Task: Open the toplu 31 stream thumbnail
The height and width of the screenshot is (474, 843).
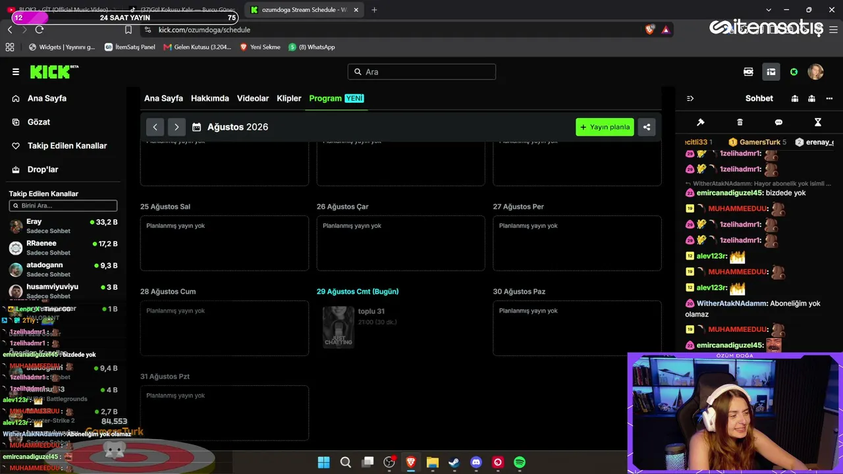Action: click(339, 327)
